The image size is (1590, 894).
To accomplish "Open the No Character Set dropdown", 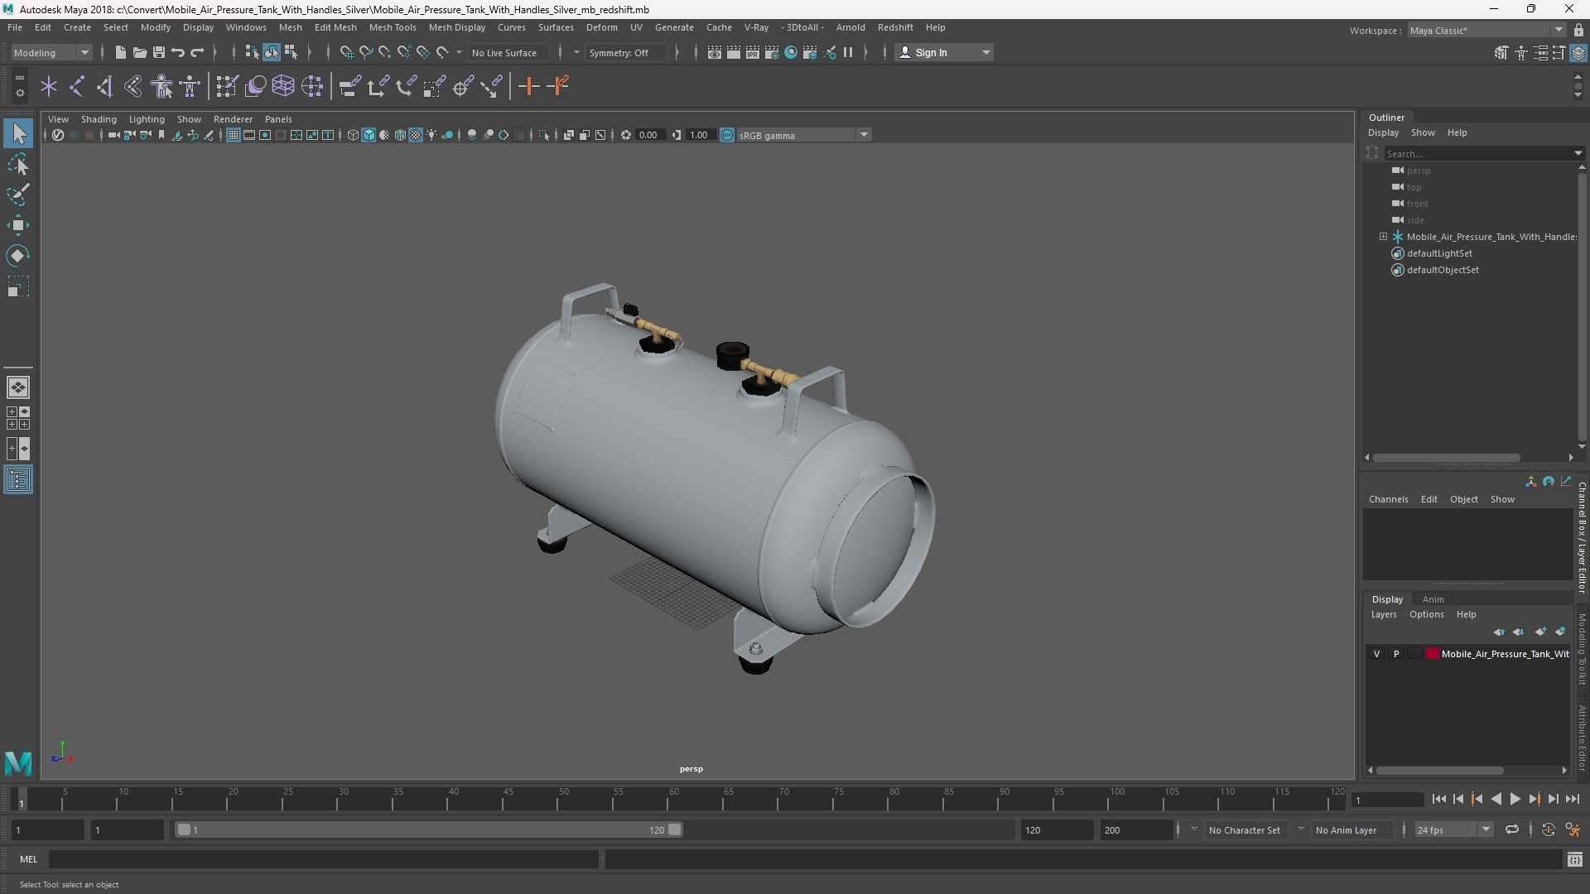I will click(1245, 829).
